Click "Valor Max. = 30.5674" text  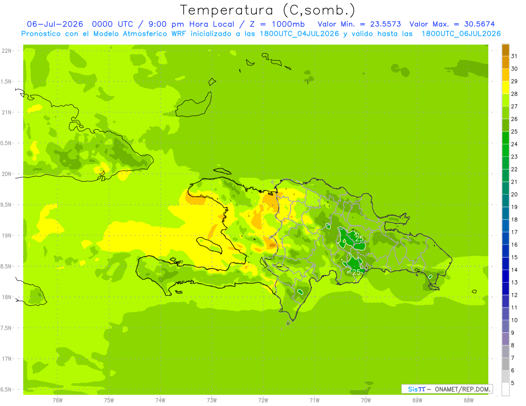point(452,24)
